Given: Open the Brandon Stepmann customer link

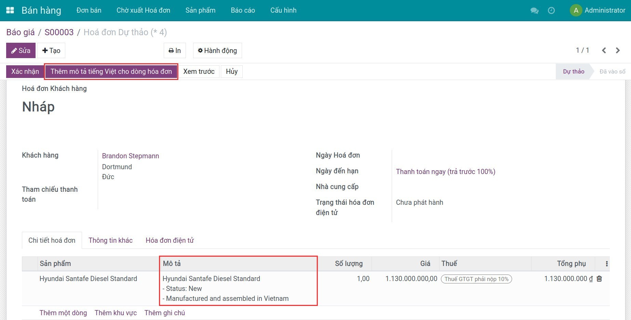Looking at the screenshot, I should (x=130, y=156).
